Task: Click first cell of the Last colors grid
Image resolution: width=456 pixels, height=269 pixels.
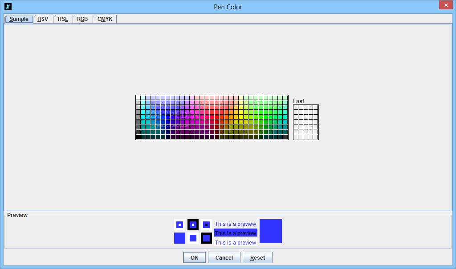Action: pyautogui.click(x=296, y=108)
